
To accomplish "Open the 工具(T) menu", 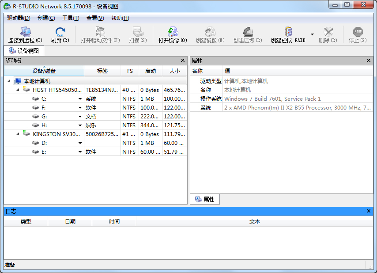I will (71, 18).
